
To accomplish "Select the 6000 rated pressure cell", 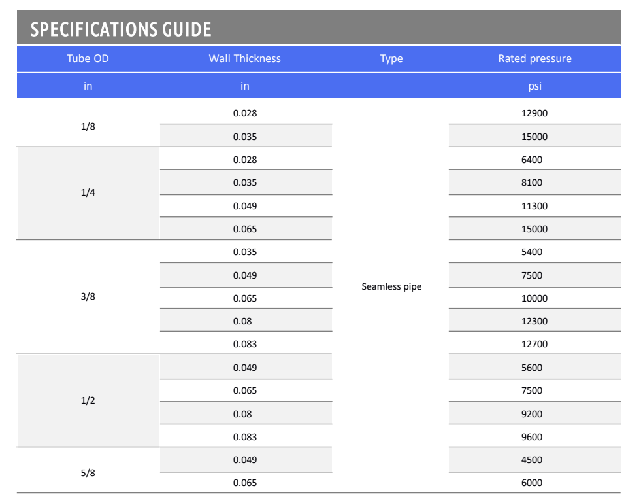I will 534,483.
